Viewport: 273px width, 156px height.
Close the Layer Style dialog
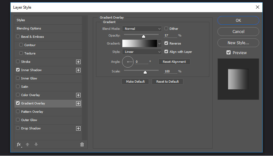(258, 7)
